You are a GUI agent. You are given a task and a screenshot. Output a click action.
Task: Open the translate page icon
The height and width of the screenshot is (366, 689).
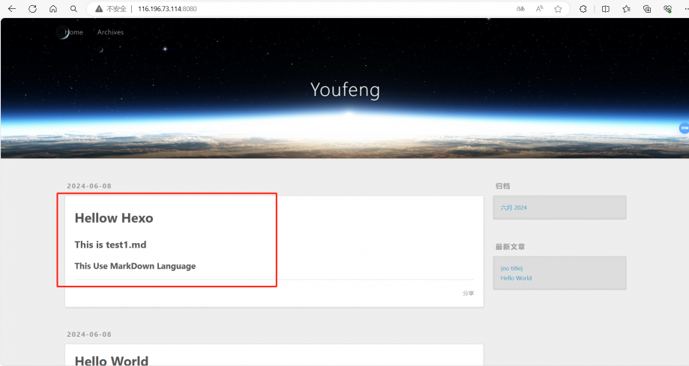[520, 9]
